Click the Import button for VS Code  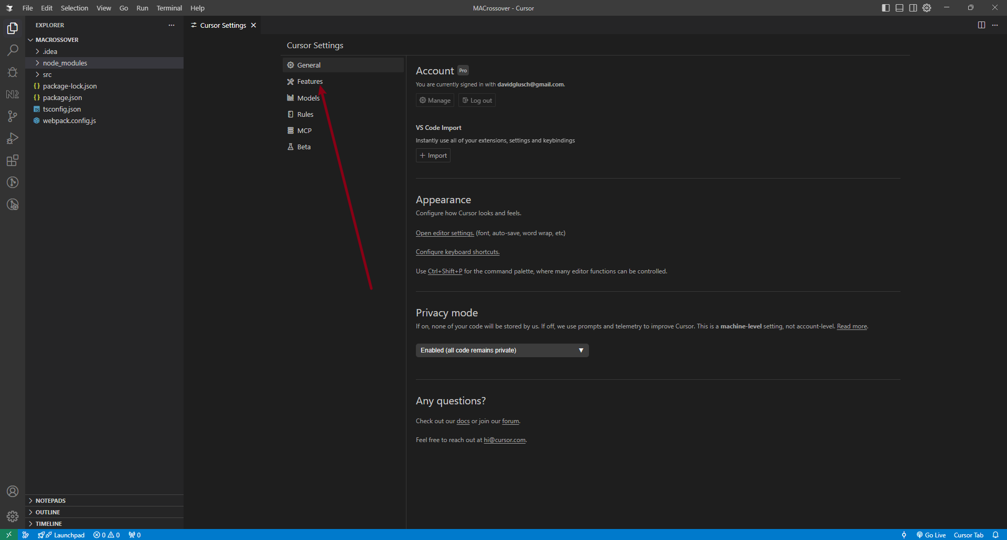(433, 156)
